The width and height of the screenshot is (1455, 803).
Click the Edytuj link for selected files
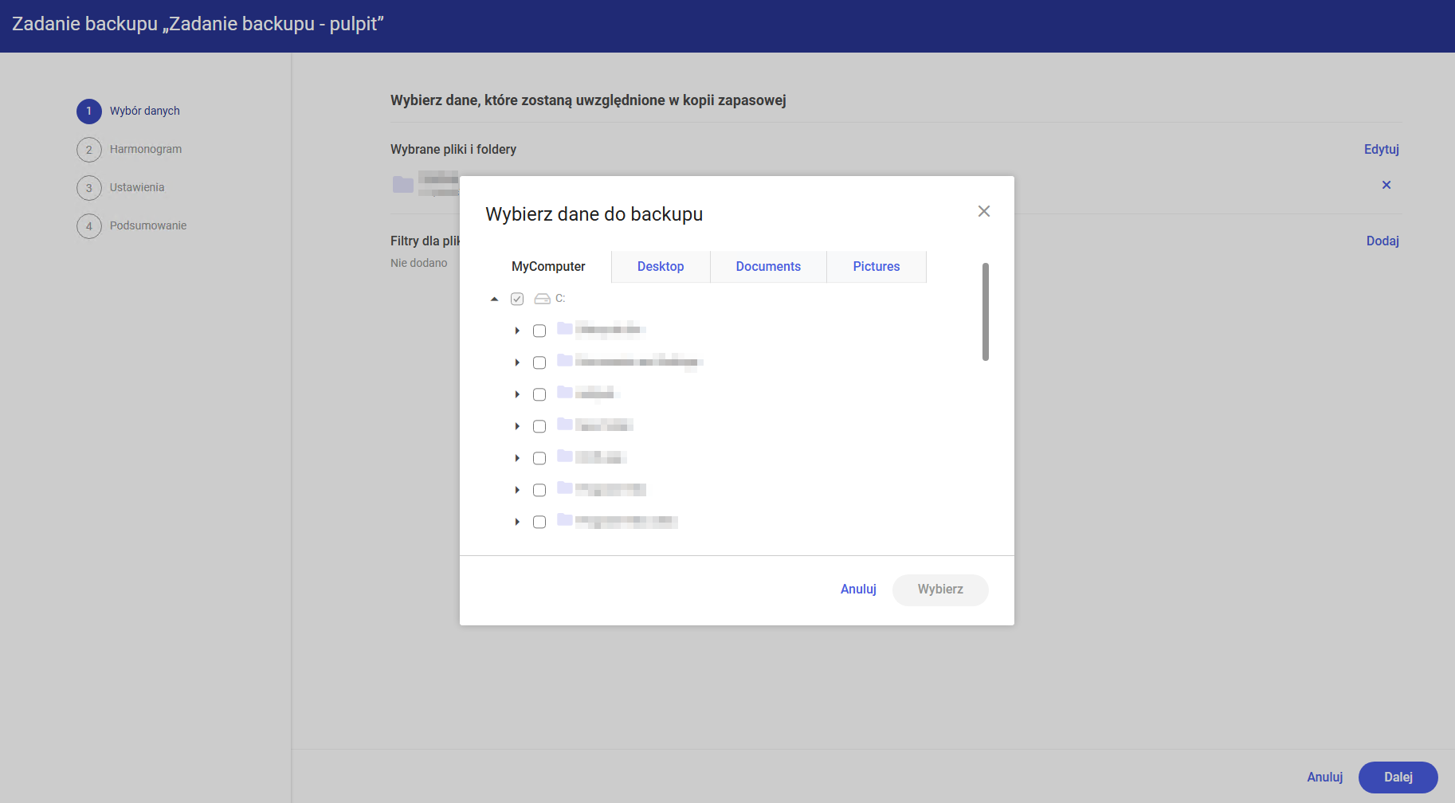1382,149
